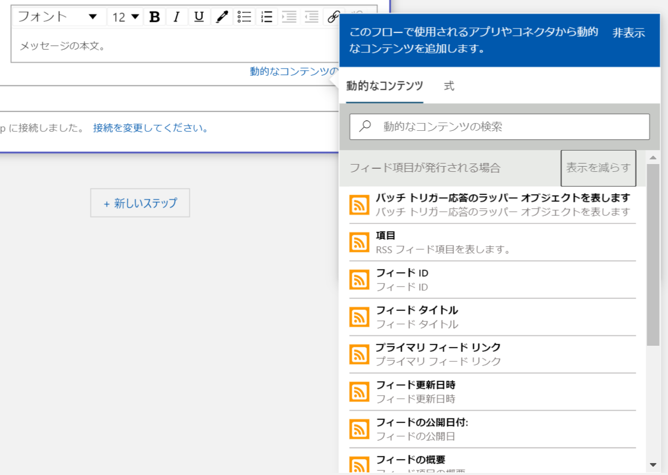This screenshot has height=475, width=668.
Task: Choose フィードの概要 dynamic content text
Action: (411, 459)
